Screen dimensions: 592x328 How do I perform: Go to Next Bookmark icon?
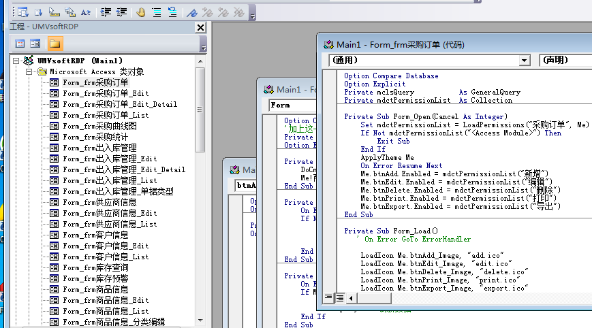pyautogui.click(x=207, y=12)
